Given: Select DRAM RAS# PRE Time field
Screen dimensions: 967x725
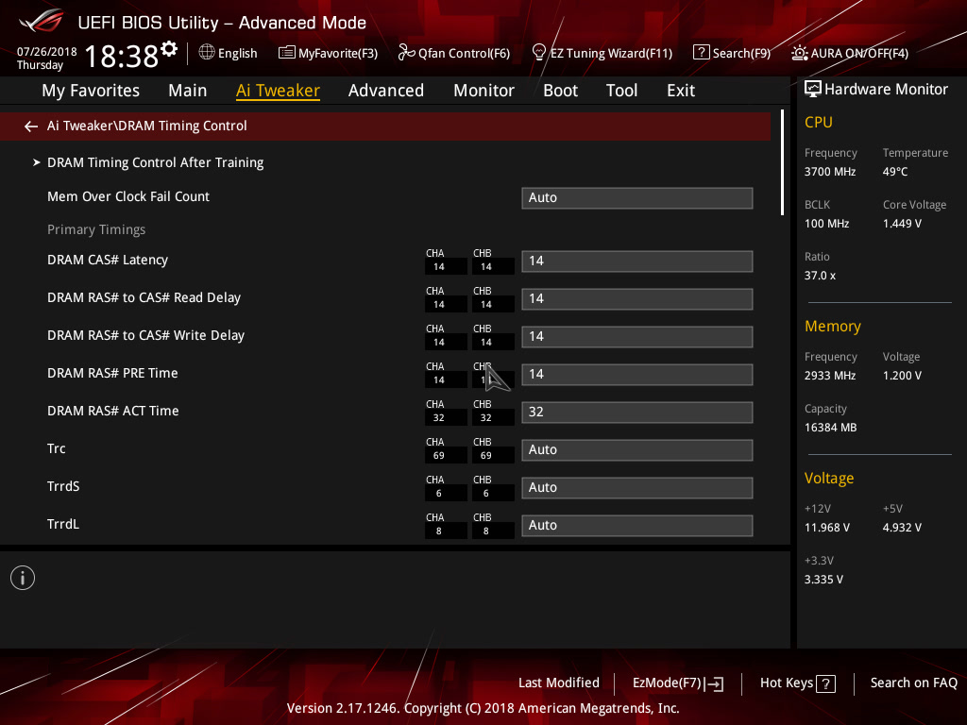Looking at the screenshot, I should (637, 374).
